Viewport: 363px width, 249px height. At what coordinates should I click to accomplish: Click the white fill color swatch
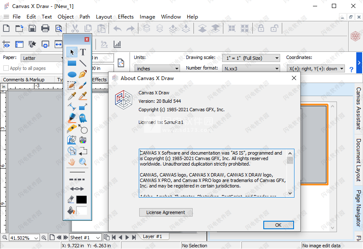pyautogui.click(x=82, y=211)
